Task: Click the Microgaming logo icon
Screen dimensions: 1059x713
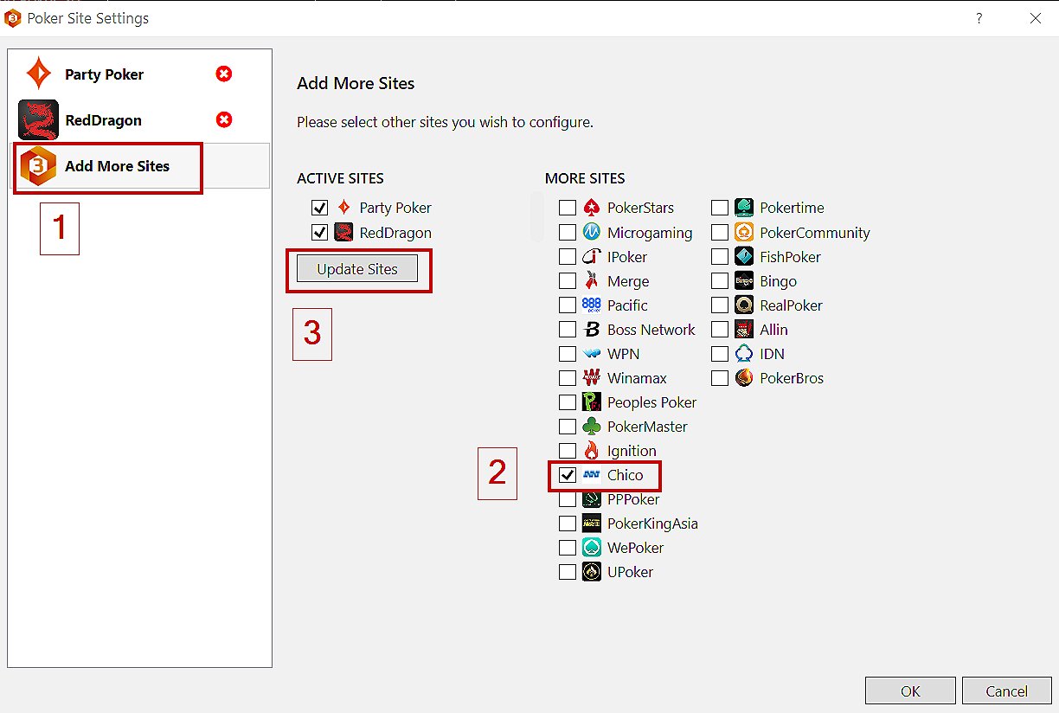Action: (x=592, y=232)
